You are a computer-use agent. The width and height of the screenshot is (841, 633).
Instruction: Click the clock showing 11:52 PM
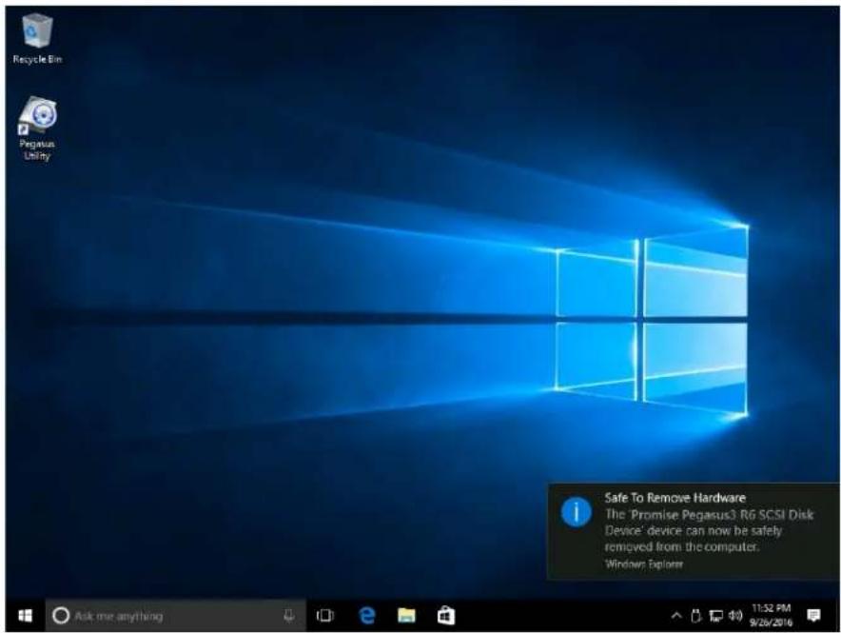tap(771, 615)
